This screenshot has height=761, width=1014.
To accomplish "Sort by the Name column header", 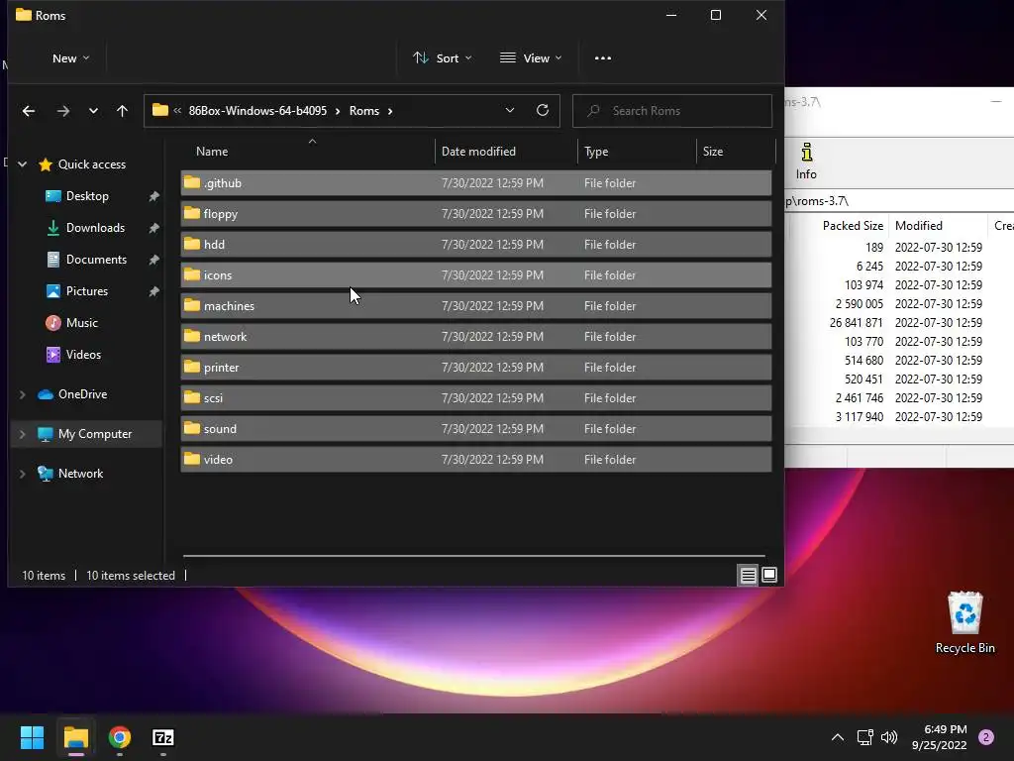I will tap(212, 152).
